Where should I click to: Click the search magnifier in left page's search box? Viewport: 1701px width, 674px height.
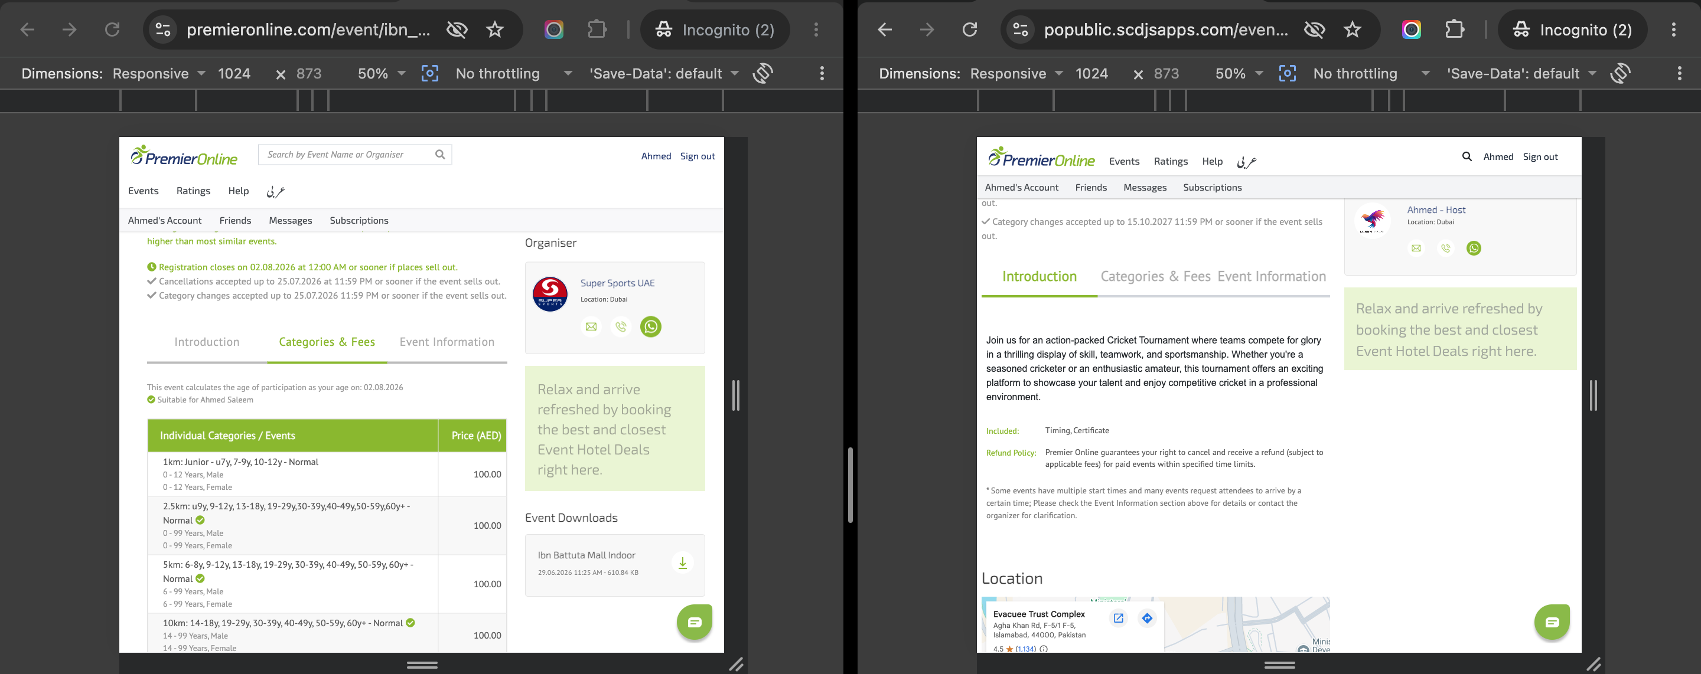(441, 155)
